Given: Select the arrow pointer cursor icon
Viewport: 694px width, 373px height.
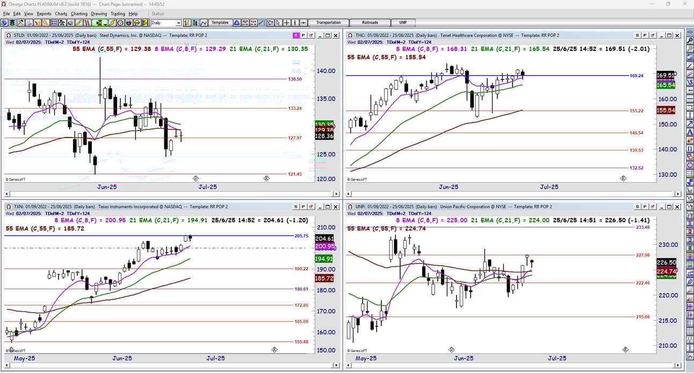Looking at the screenshot, I should pyautogui.click(x=278, y=23).
